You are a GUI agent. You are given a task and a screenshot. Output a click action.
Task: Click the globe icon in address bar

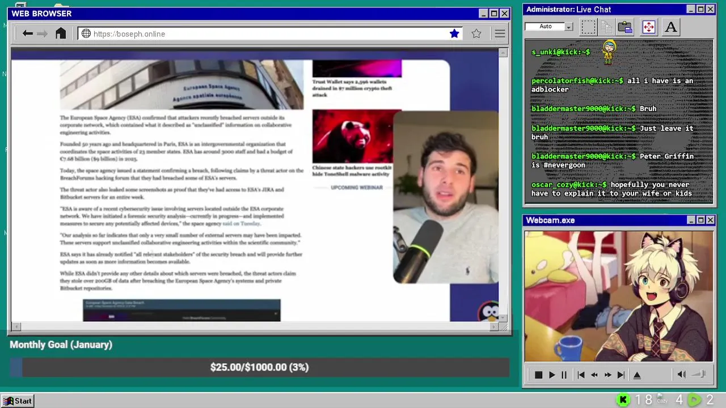pyautogui.click(x=86, y=34)
